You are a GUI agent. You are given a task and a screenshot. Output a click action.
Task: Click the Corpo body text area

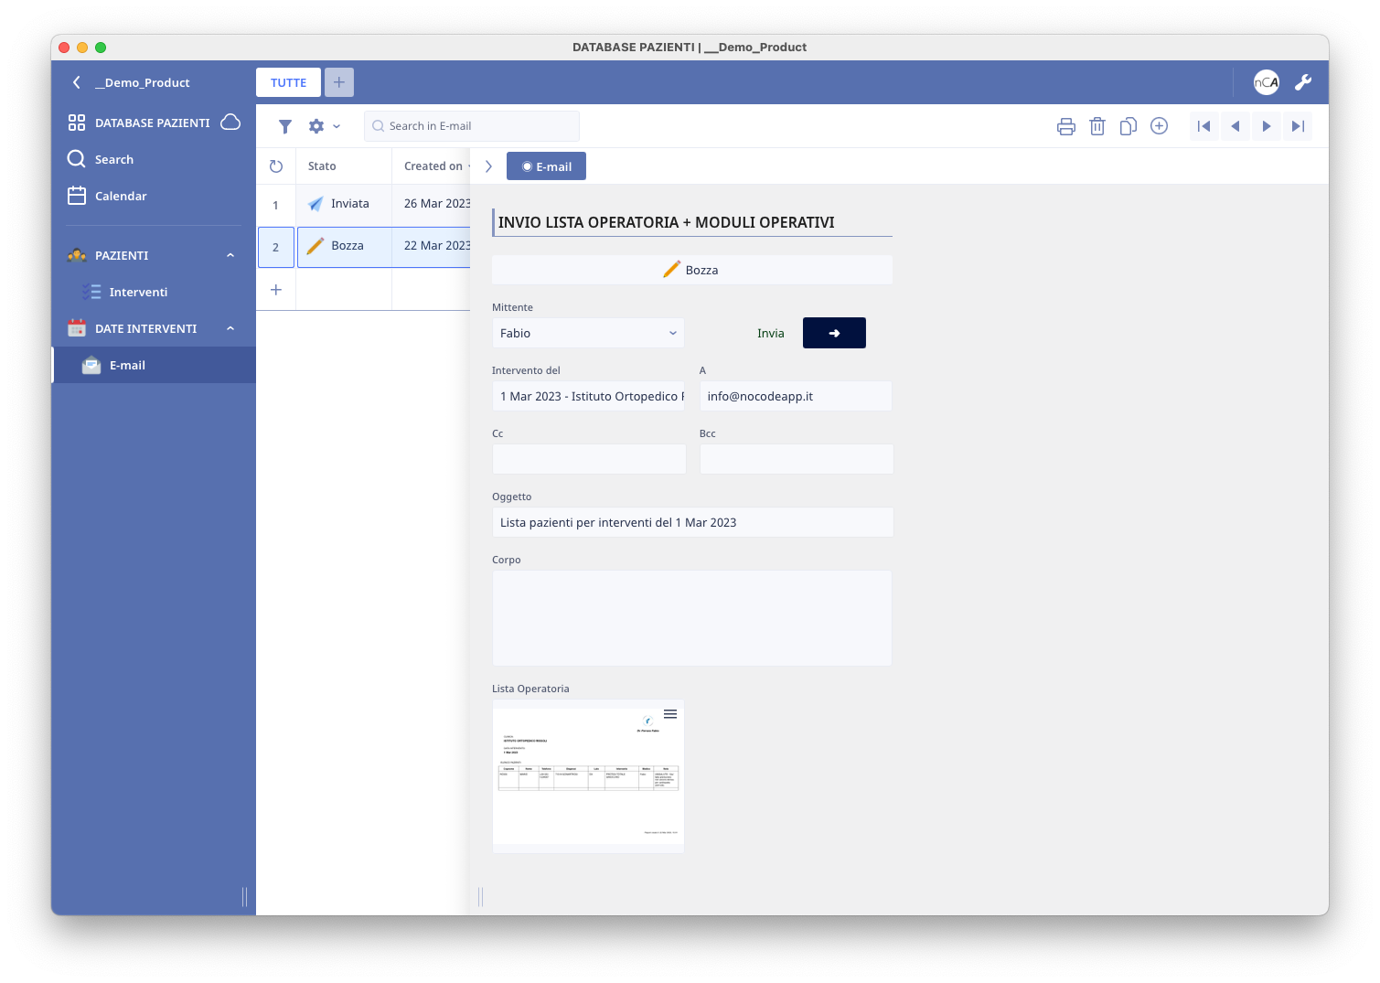click(x=692, y=618)
